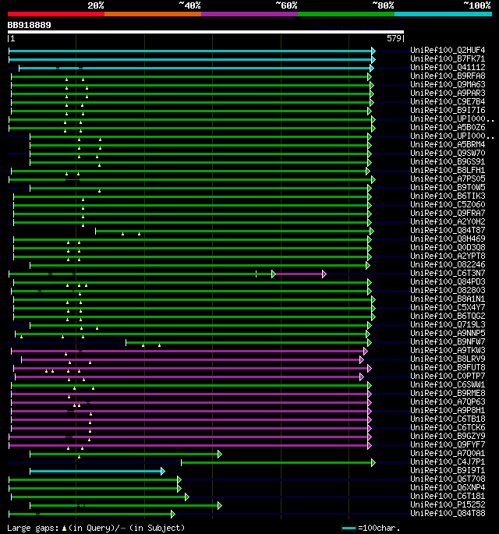Click the UniRef100_B9RME8 label
The height and width of the screenshot is (534, 499).
(x=448, y=394)
